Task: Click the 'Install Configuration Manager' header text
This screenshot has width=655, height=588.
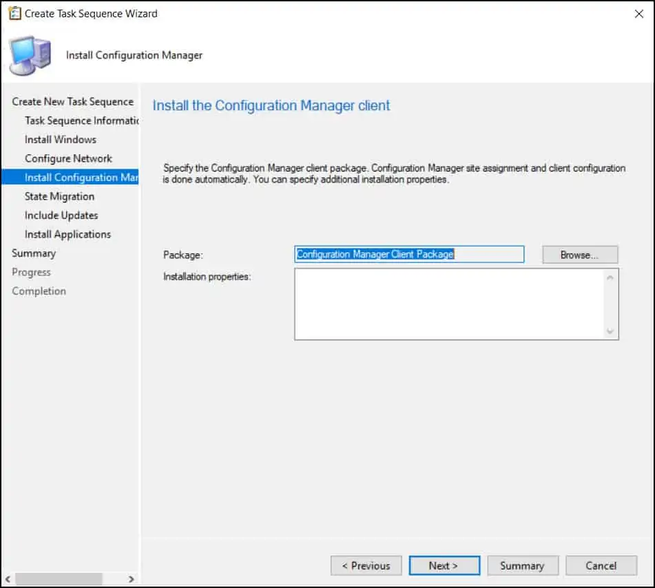Action: pos(134,56)
